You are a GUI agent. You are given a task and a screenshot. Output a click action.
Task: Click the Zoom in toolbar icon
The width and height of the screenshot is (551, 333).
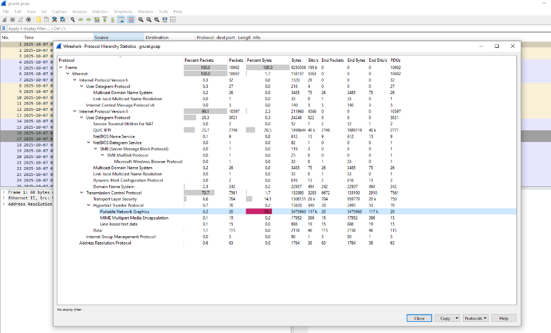coord(141,19)
